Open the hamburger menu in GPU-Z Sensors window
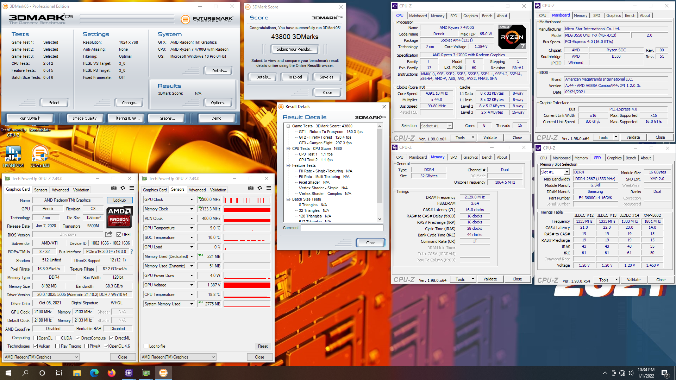This screenshot has height=380, width=676. tap(269, 188)
